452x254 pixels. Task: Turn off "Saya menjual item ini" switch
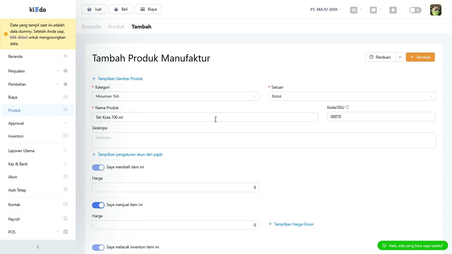(98, 205)
